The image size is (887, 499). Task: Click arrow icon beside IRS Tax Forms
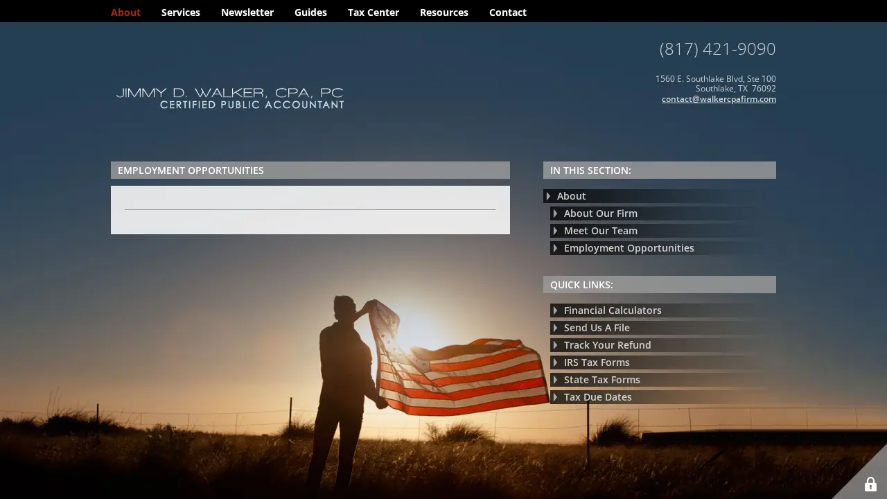556,362
